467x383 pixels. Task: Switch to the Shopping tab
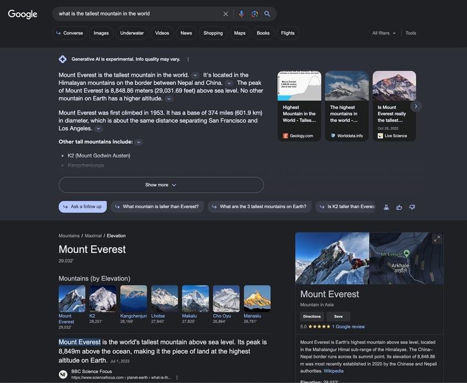click(x=213, y=33)
